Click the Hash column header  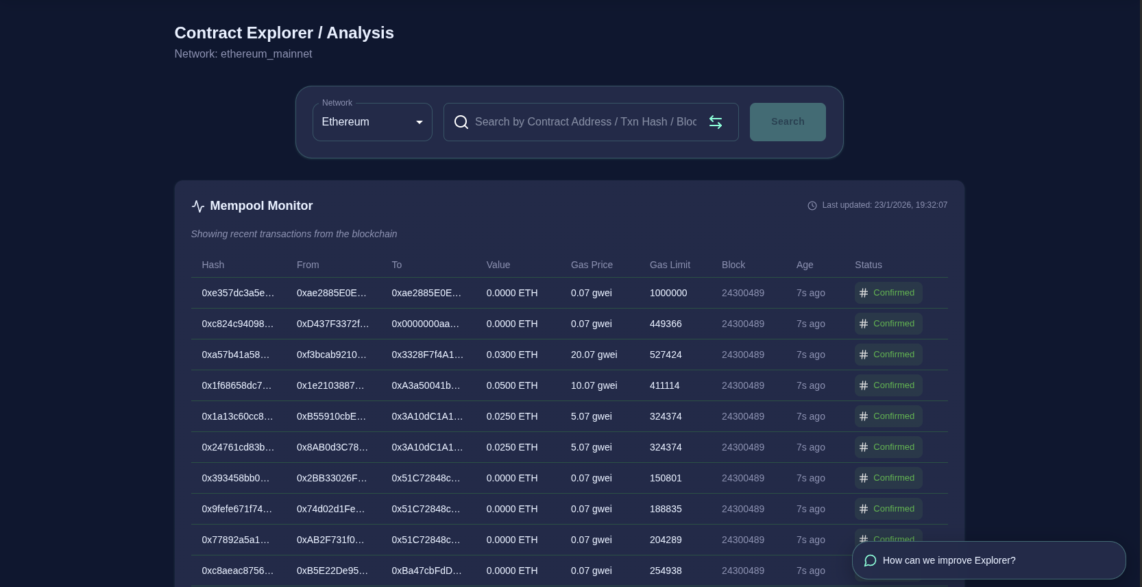tap(213, 265)
